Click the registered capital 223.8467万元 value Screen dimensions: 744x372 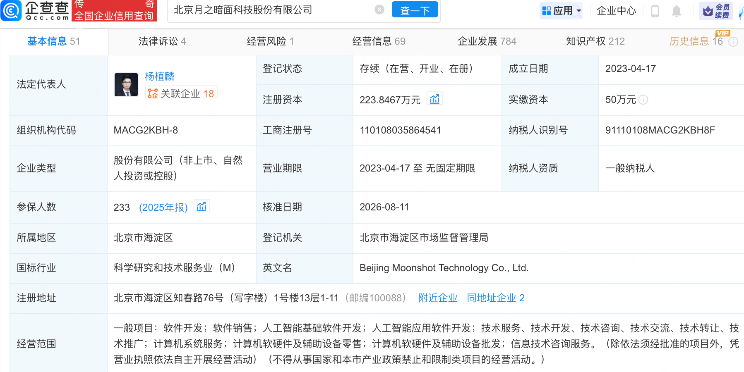pos(390,100)
